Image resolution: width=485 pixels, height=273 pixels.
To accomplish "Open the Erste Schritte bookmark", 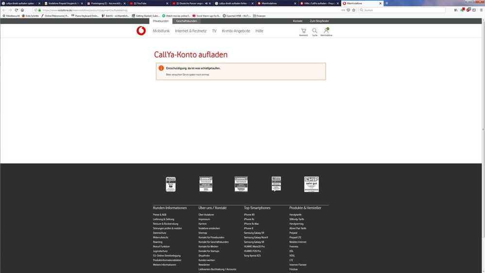I will [30, 16].
